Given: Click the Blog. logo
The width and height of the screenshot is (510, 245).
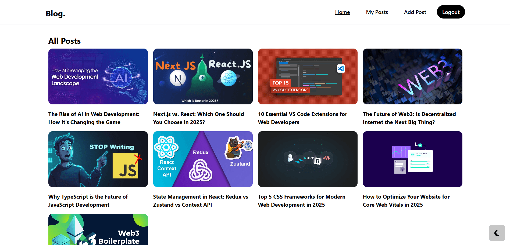Looking at the screenshot, I should [x=55, y=13].
